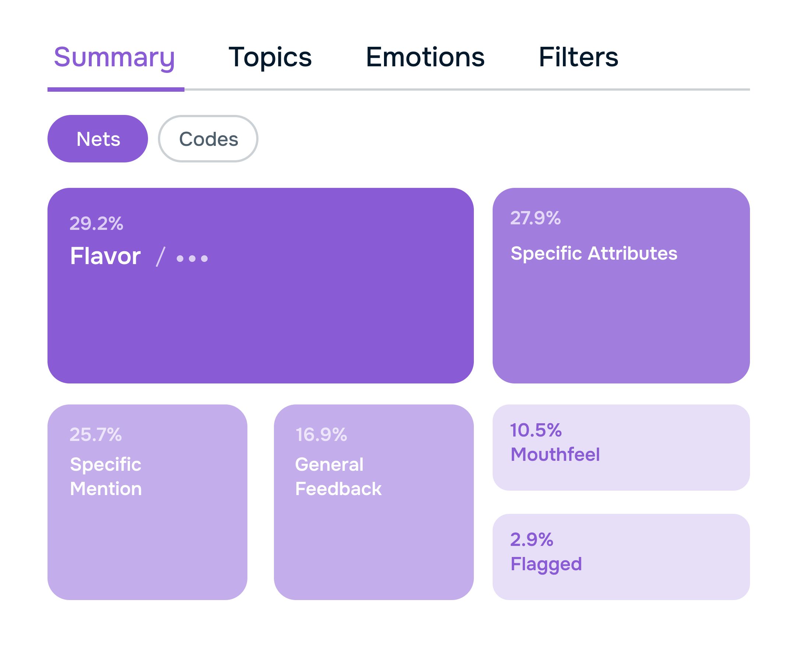
Task: Click the 25.7% percentage value
Action: 96,434
